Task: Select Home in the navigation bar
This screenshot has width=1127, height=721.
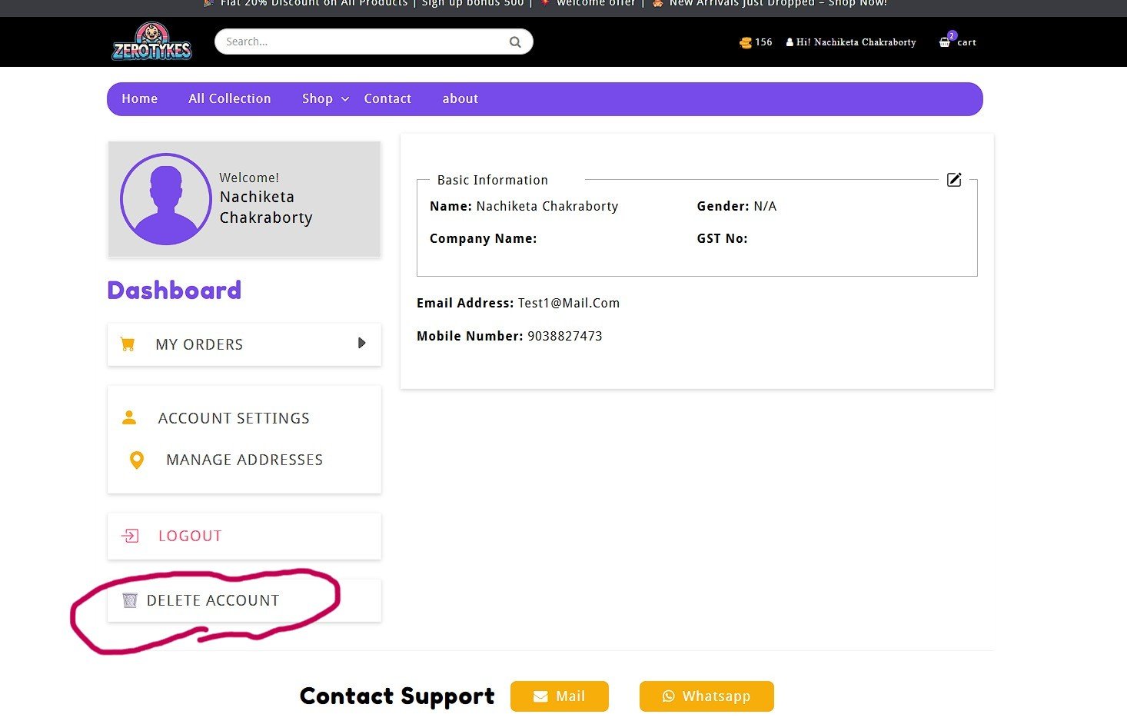Action: [x=139, y=98]
